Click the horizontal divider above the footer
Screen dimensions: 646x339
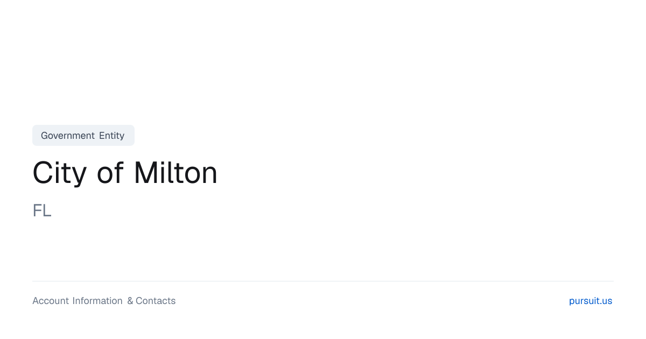tap(323, 281)
